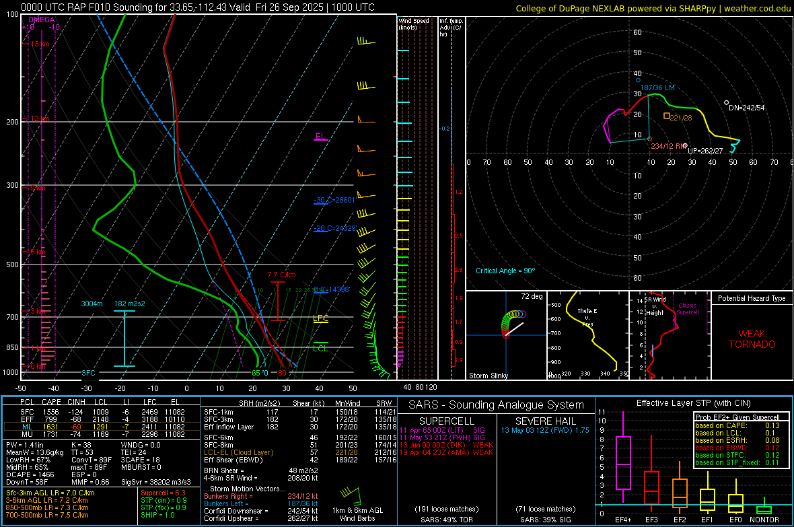
Task: Click the 'STP (cin) = 0.9' value
Action: 164,500
